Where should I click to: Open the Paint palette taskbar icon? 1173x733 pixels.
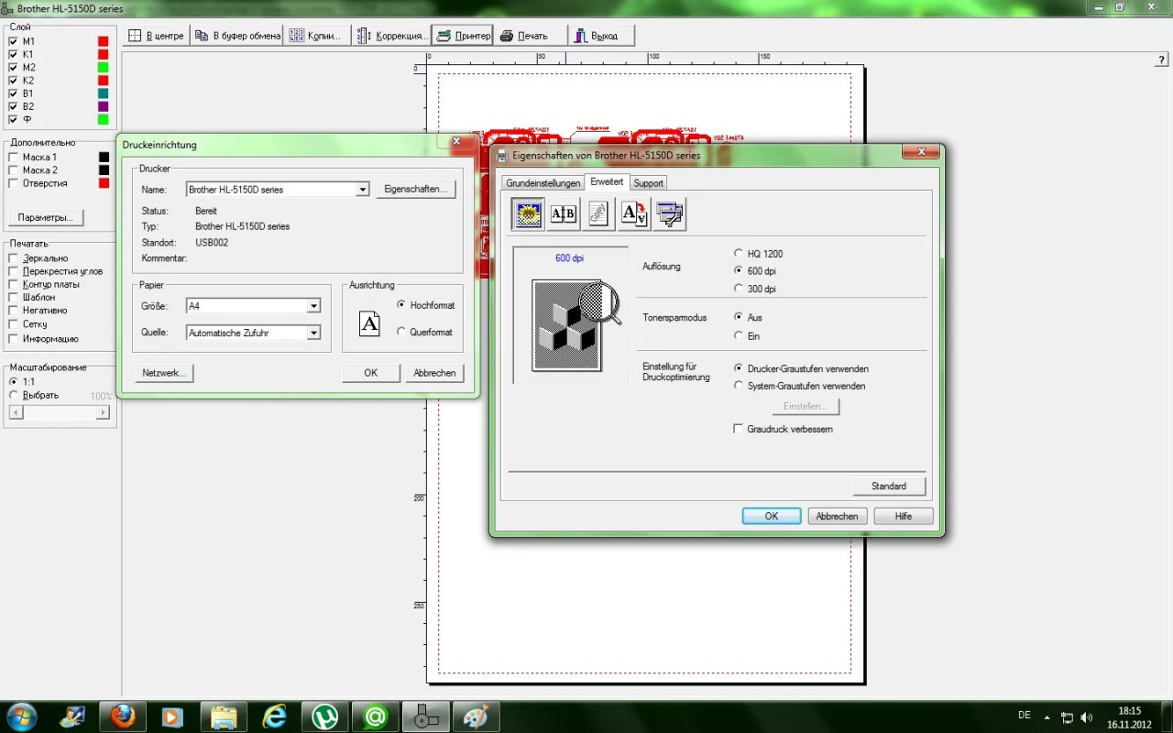click(x=477, y=716)
